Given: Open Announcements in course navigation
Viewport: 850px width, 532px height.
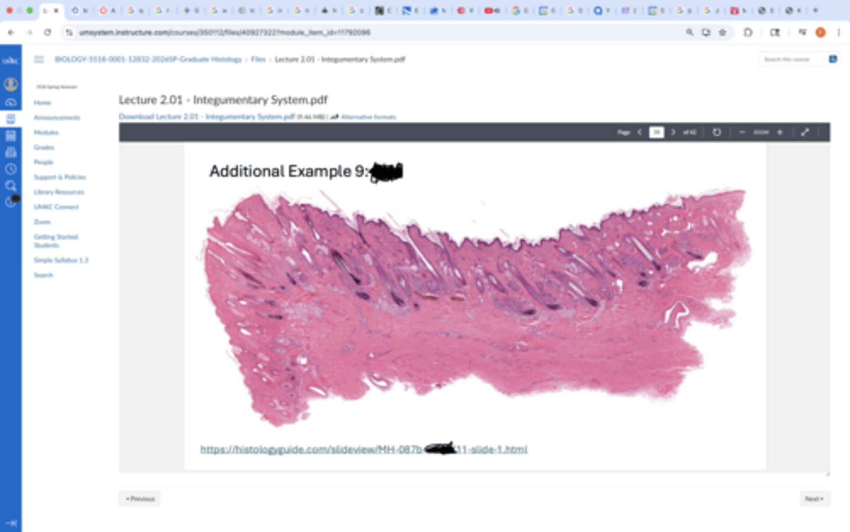Looking at the screenshot, I should tap(57, 118).
